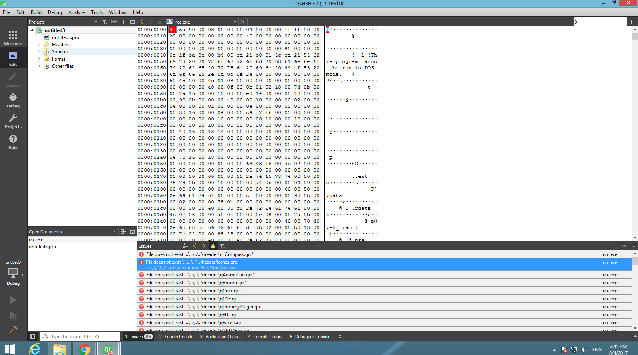Image resolution: width=638 pixels, height=355 pixels.
Task: Open the Issues category filter funnel
Action: coord(222,246)
